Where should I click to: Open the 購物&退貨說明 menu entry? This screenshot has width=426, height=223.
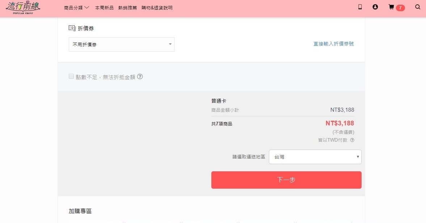click(156, 7)
